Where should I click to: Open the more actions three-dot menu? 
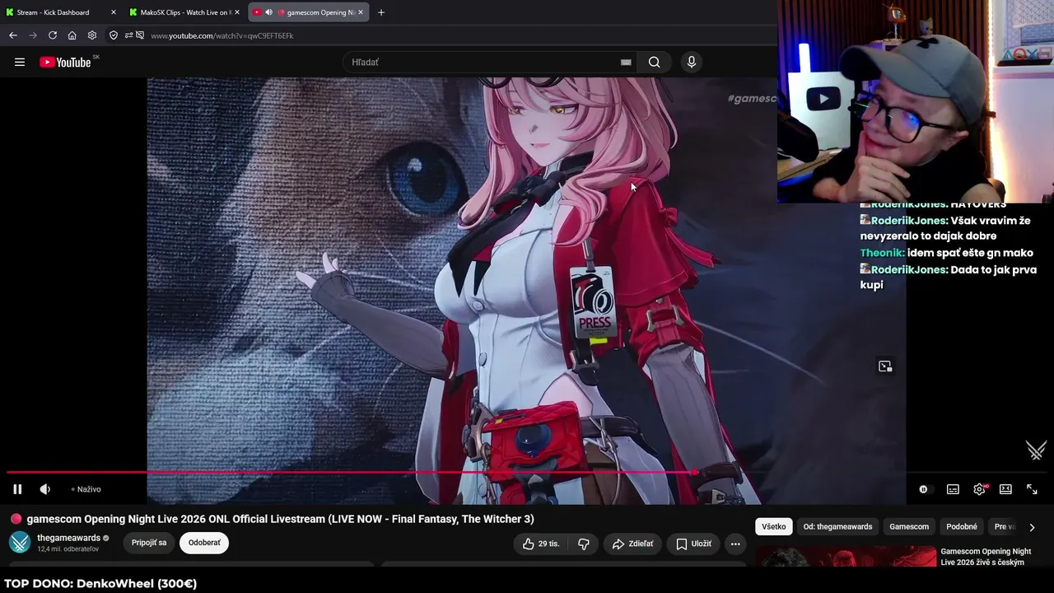point(735,544)
